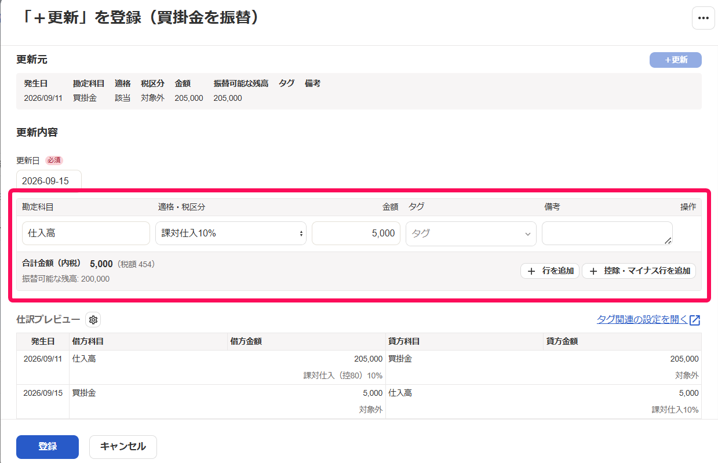Click the キャンセル button
Image resolution: width=718 pixels, height=463 pixels.
point(123,447)
